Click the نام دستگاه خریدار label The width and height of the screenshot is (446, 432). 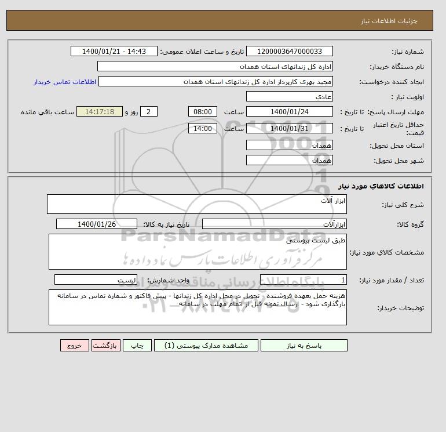[397, 67]
